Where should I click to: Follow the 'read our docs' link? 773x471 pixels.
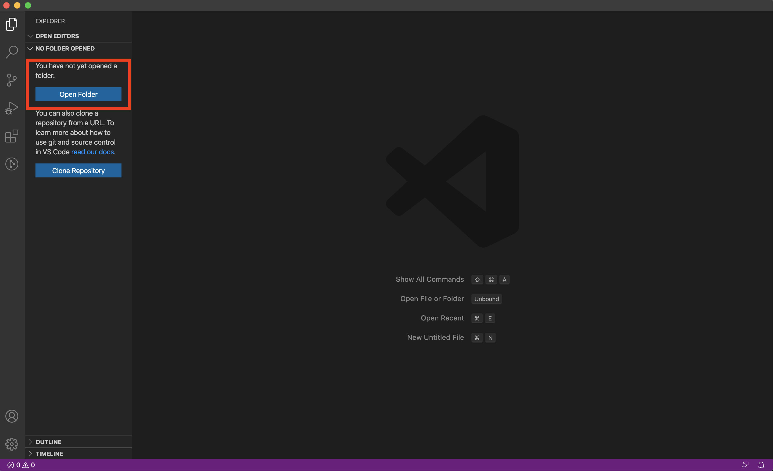(92, 152)
